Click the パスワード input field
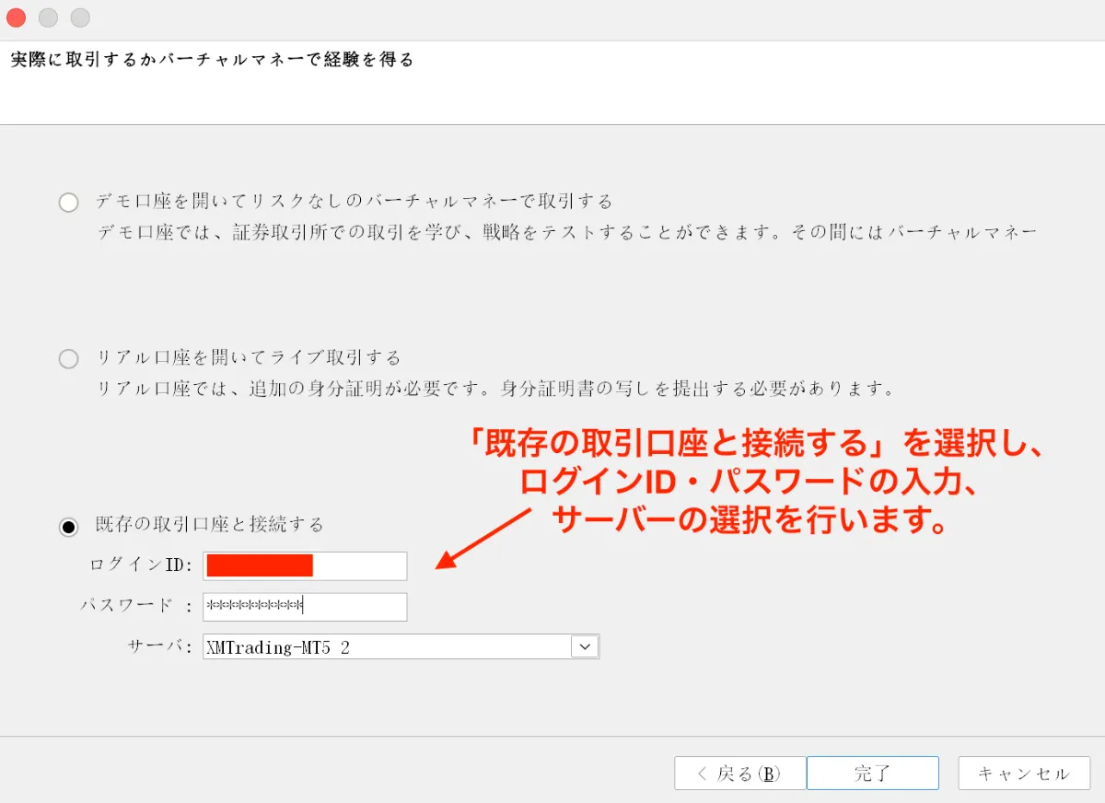1105x803 pixels. click(x=304, y=606)
